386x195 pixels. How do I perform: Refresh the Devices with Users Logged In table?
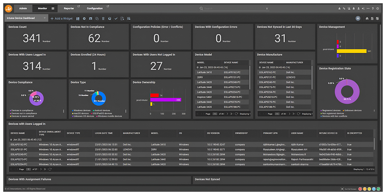[x=50, y=169]
